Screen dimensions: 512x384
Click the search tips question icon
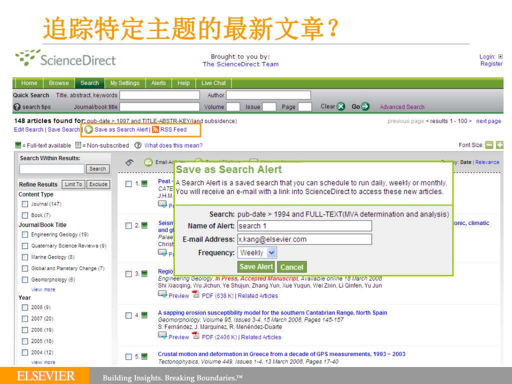click(17, 107)
